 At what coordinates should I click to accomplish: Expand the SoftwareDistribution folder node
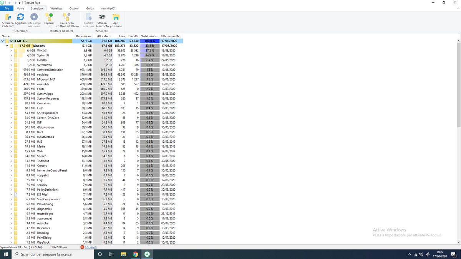11,70
